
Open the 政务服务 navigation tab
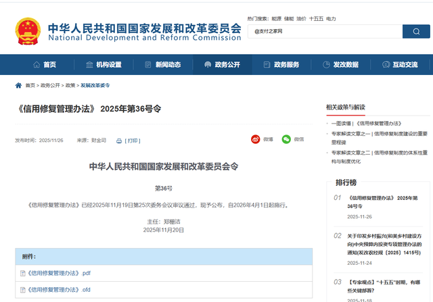pyautogui.click(x=281, y=65)
